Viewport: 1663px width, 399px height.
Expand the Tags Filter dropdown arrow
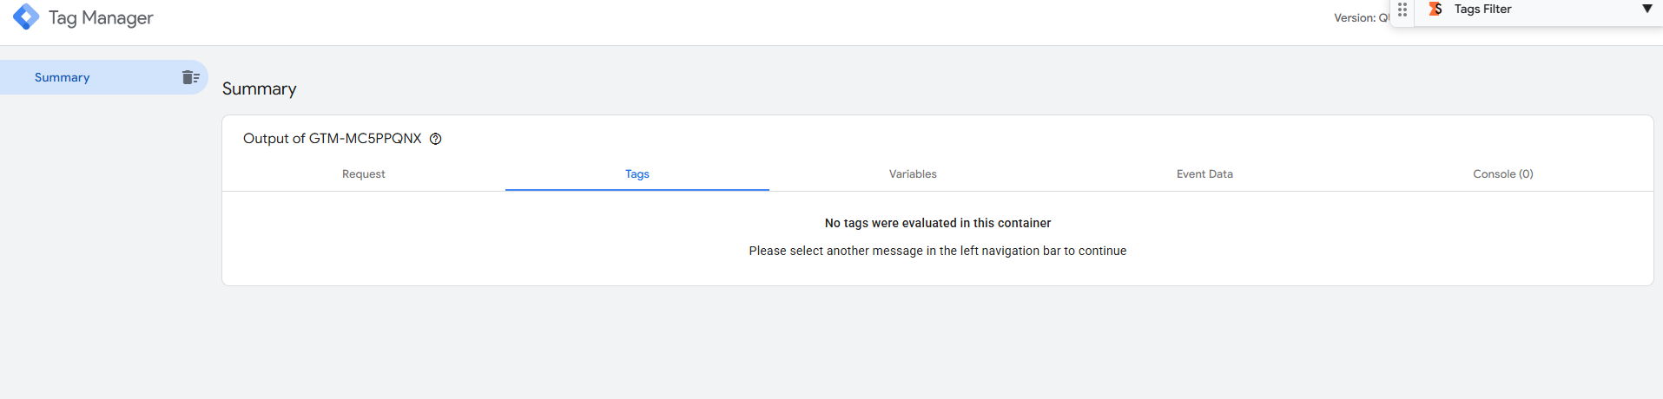point(1647,9)
